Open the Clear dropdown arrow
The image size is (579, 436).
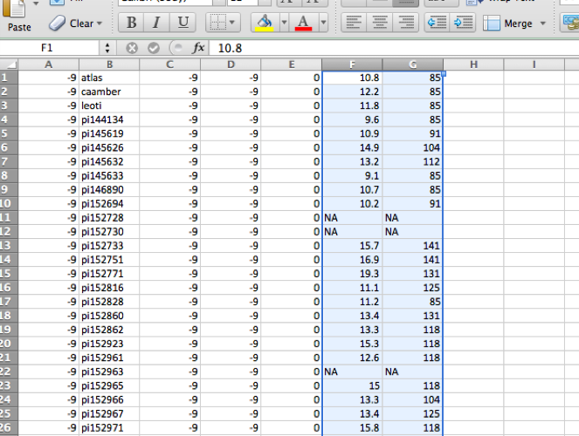click(x=100, y=24)
